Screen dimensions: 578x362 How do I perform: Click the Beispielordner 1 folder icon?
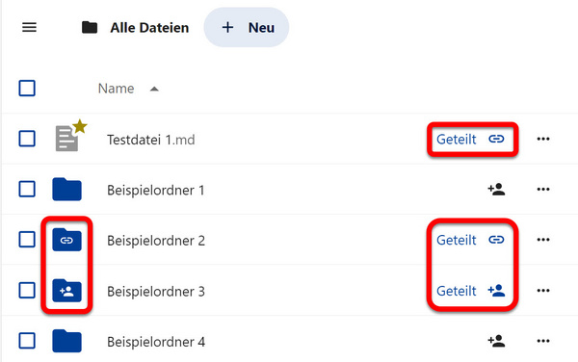[66, 190]
